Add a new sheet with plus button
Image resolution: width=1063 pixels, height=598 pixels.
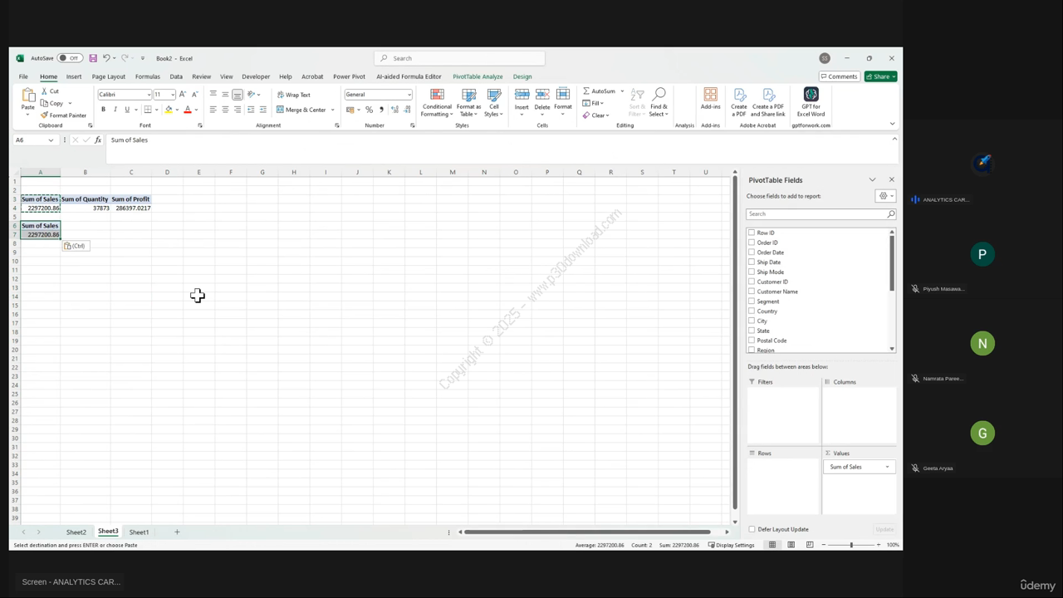tap(177, 532)
